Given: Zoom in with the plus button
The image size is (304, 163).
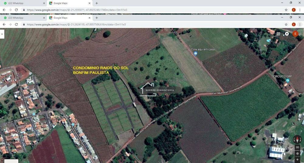Looking at the screenshot, I should [x=297, y=160].
